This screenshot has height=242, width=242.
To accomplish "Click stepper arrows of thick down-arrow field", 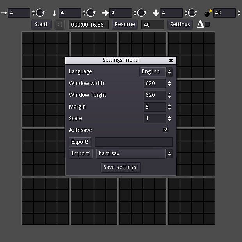I will coord(186,13).
